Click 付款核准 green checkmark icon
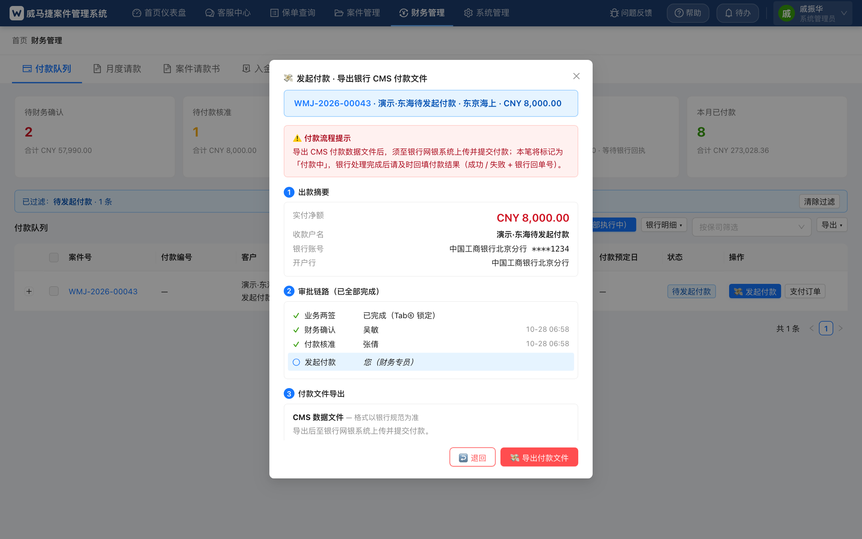Viewport: 862px width, 539px height. click(x=296, y=344)
